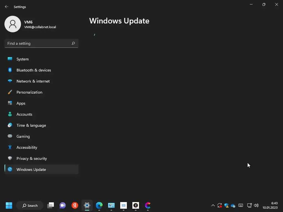Click the Find a setting search box
Viewport: 283px width, 212px height.
[41, 43]
